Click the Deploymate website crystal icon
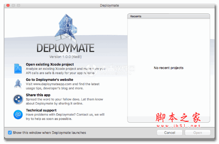The height and width of the screenshot is (144, 219). (x=18, y=84)
